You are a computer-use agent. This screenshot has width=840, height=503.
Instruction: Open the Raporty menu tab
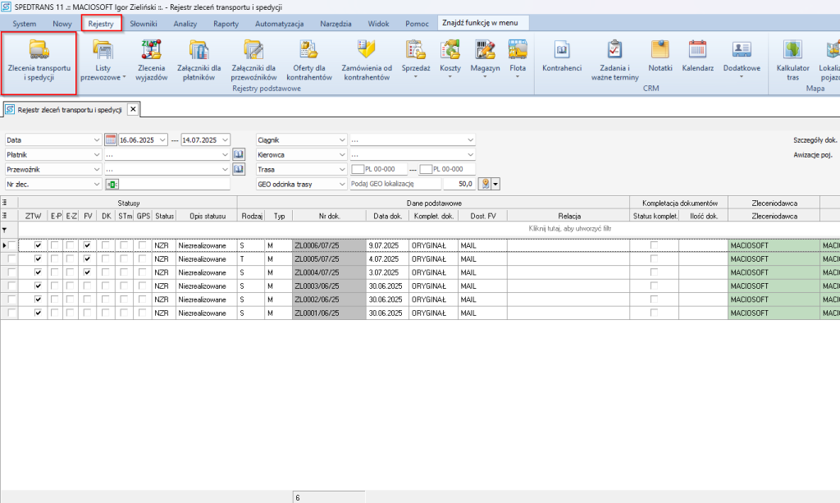[226, 24]
